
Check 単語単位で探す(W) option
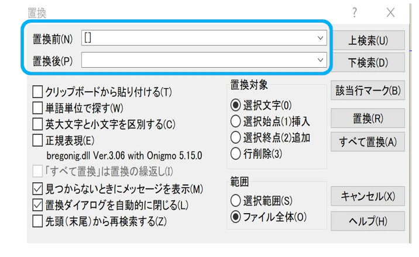[37, 108]
